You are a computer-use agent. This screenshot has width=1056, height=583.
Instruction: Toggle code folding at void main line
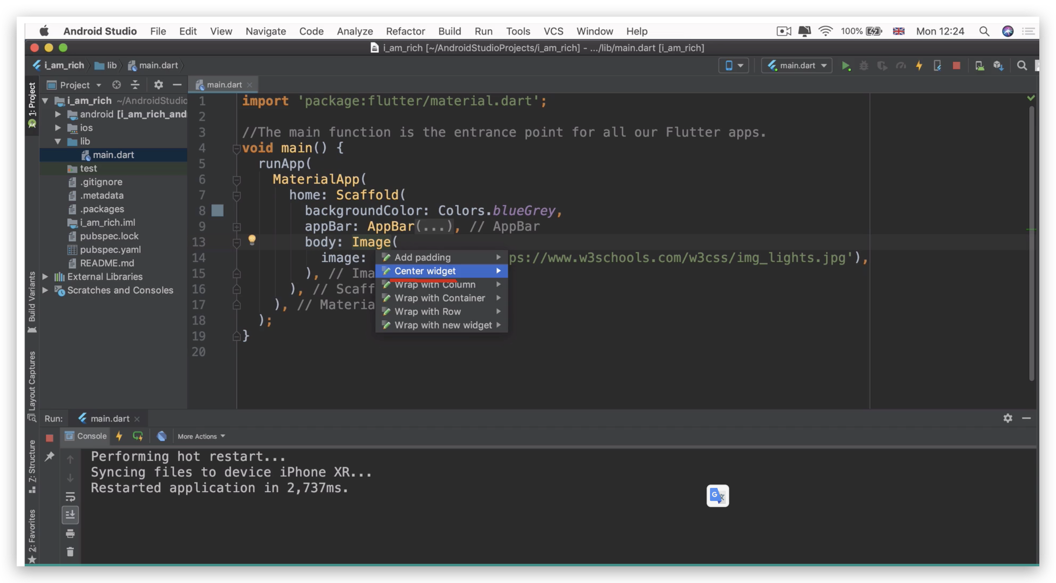click(236, 148)
